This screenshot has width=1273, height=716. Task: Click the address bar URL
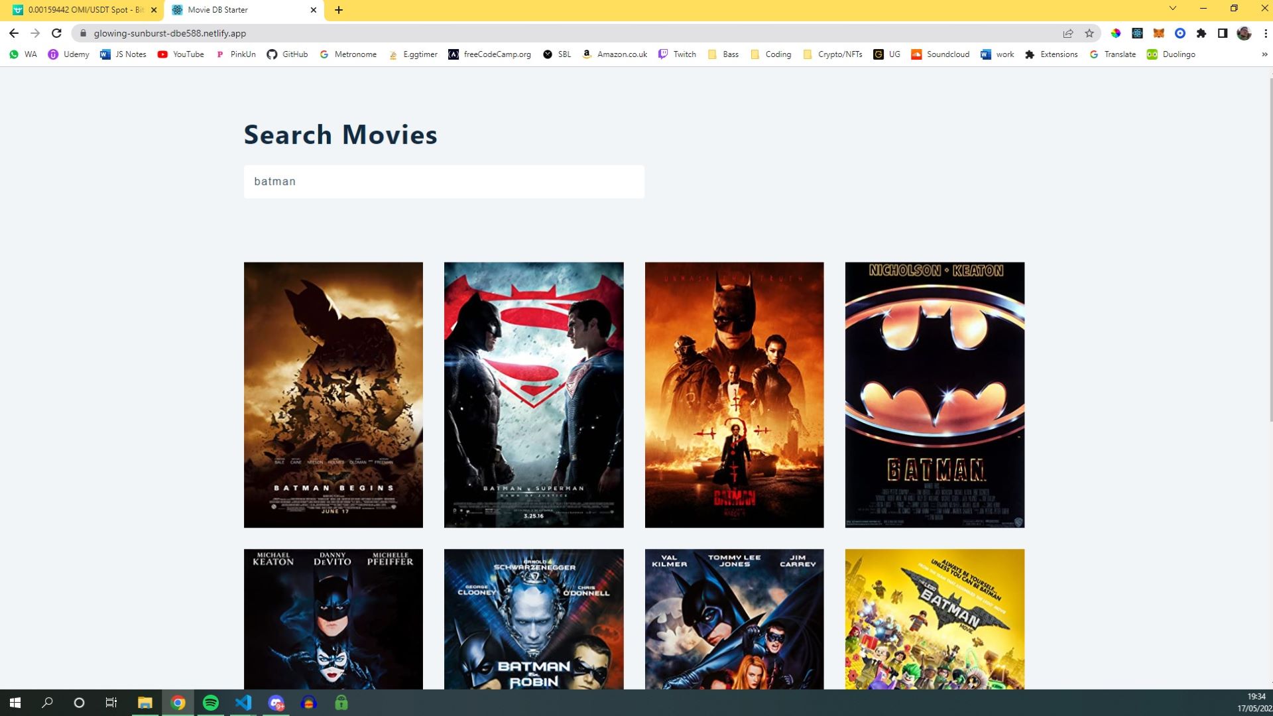click(170, 33)
